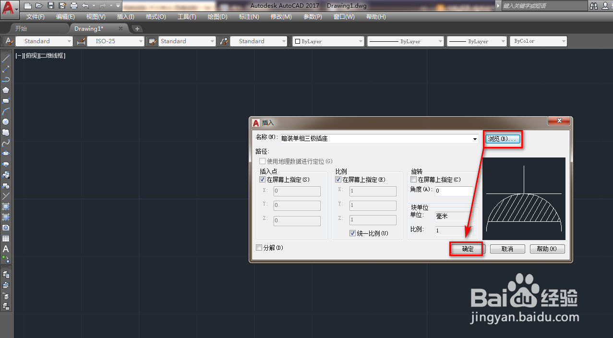Viewport: 613px width, 338px height.
Task: Open the 名称 block name combo box
Action: [379, 139]
